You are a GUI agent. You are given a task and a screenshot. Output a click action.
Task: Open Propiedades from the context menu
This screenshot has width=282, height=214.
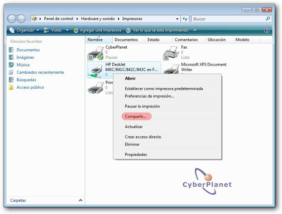pyautogui.click(x=136, y=155)
